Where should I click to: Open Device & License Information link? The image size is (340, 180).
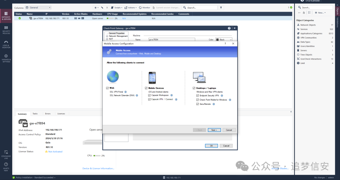pyautogui.click(x=98, y=168)
